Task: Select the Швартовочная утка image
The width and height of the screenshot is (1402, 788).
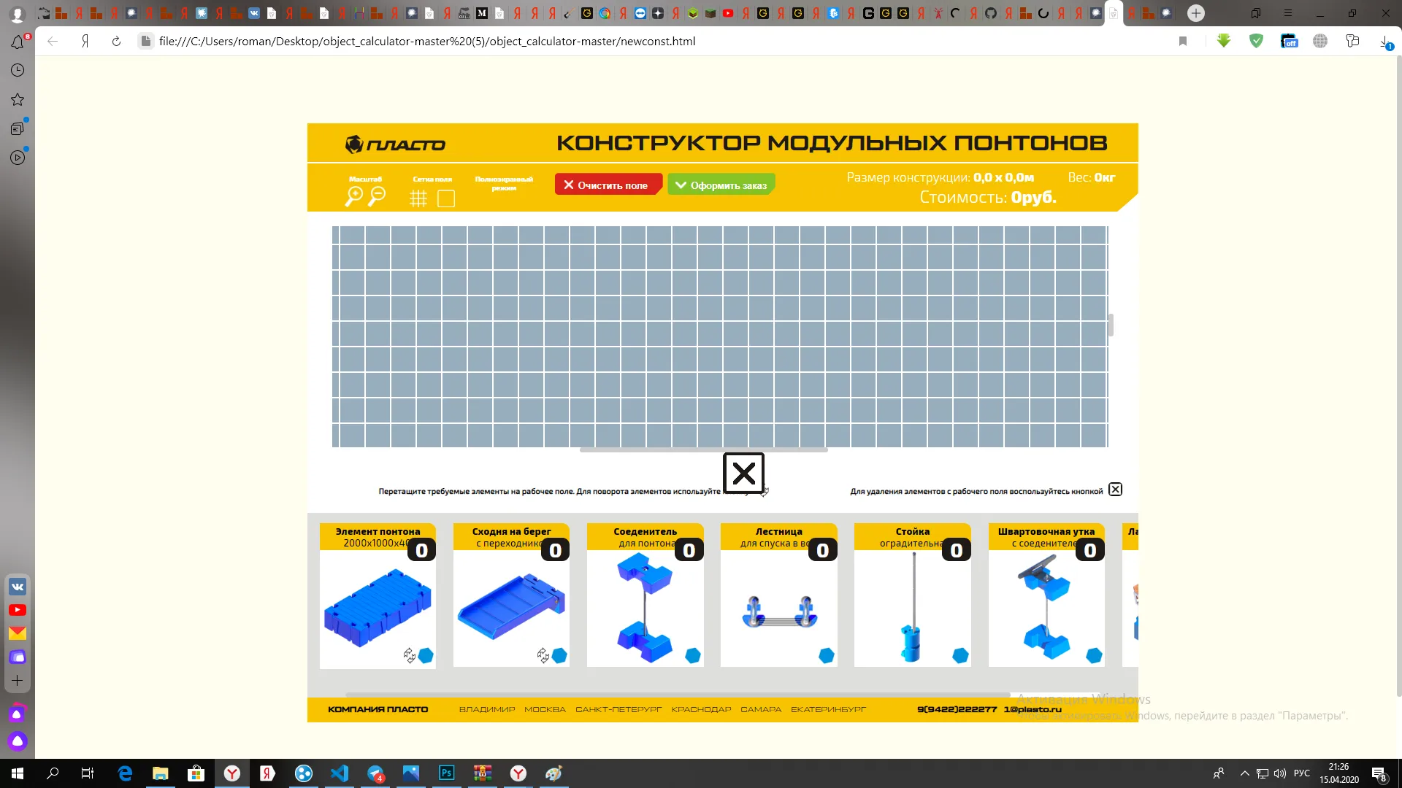Action: point(1046,607)
